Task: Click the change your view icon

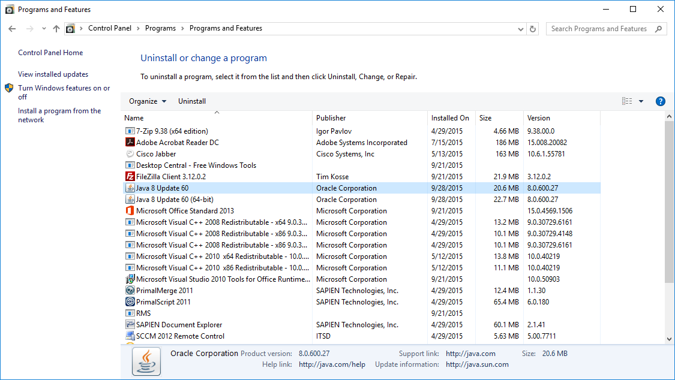Action: (x=627, y=101)
